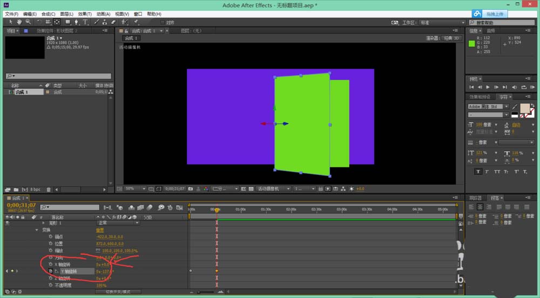Click the eyedropper in Character panel
The image size is (540, 298).
515,106
